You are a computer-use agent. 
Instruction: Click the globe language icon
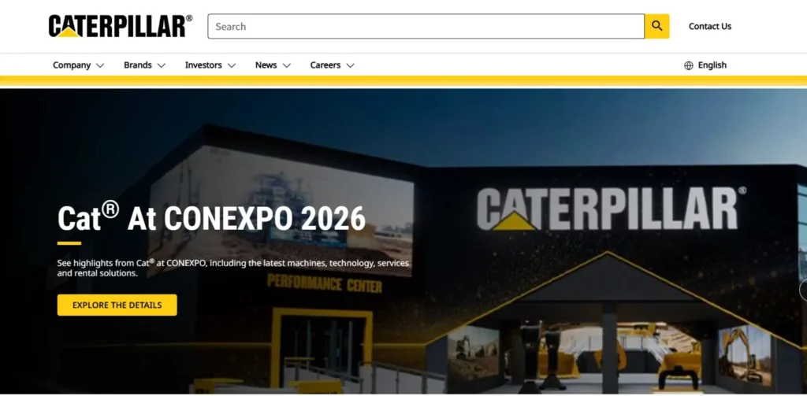pyautogui.click(x=688, y=65)
